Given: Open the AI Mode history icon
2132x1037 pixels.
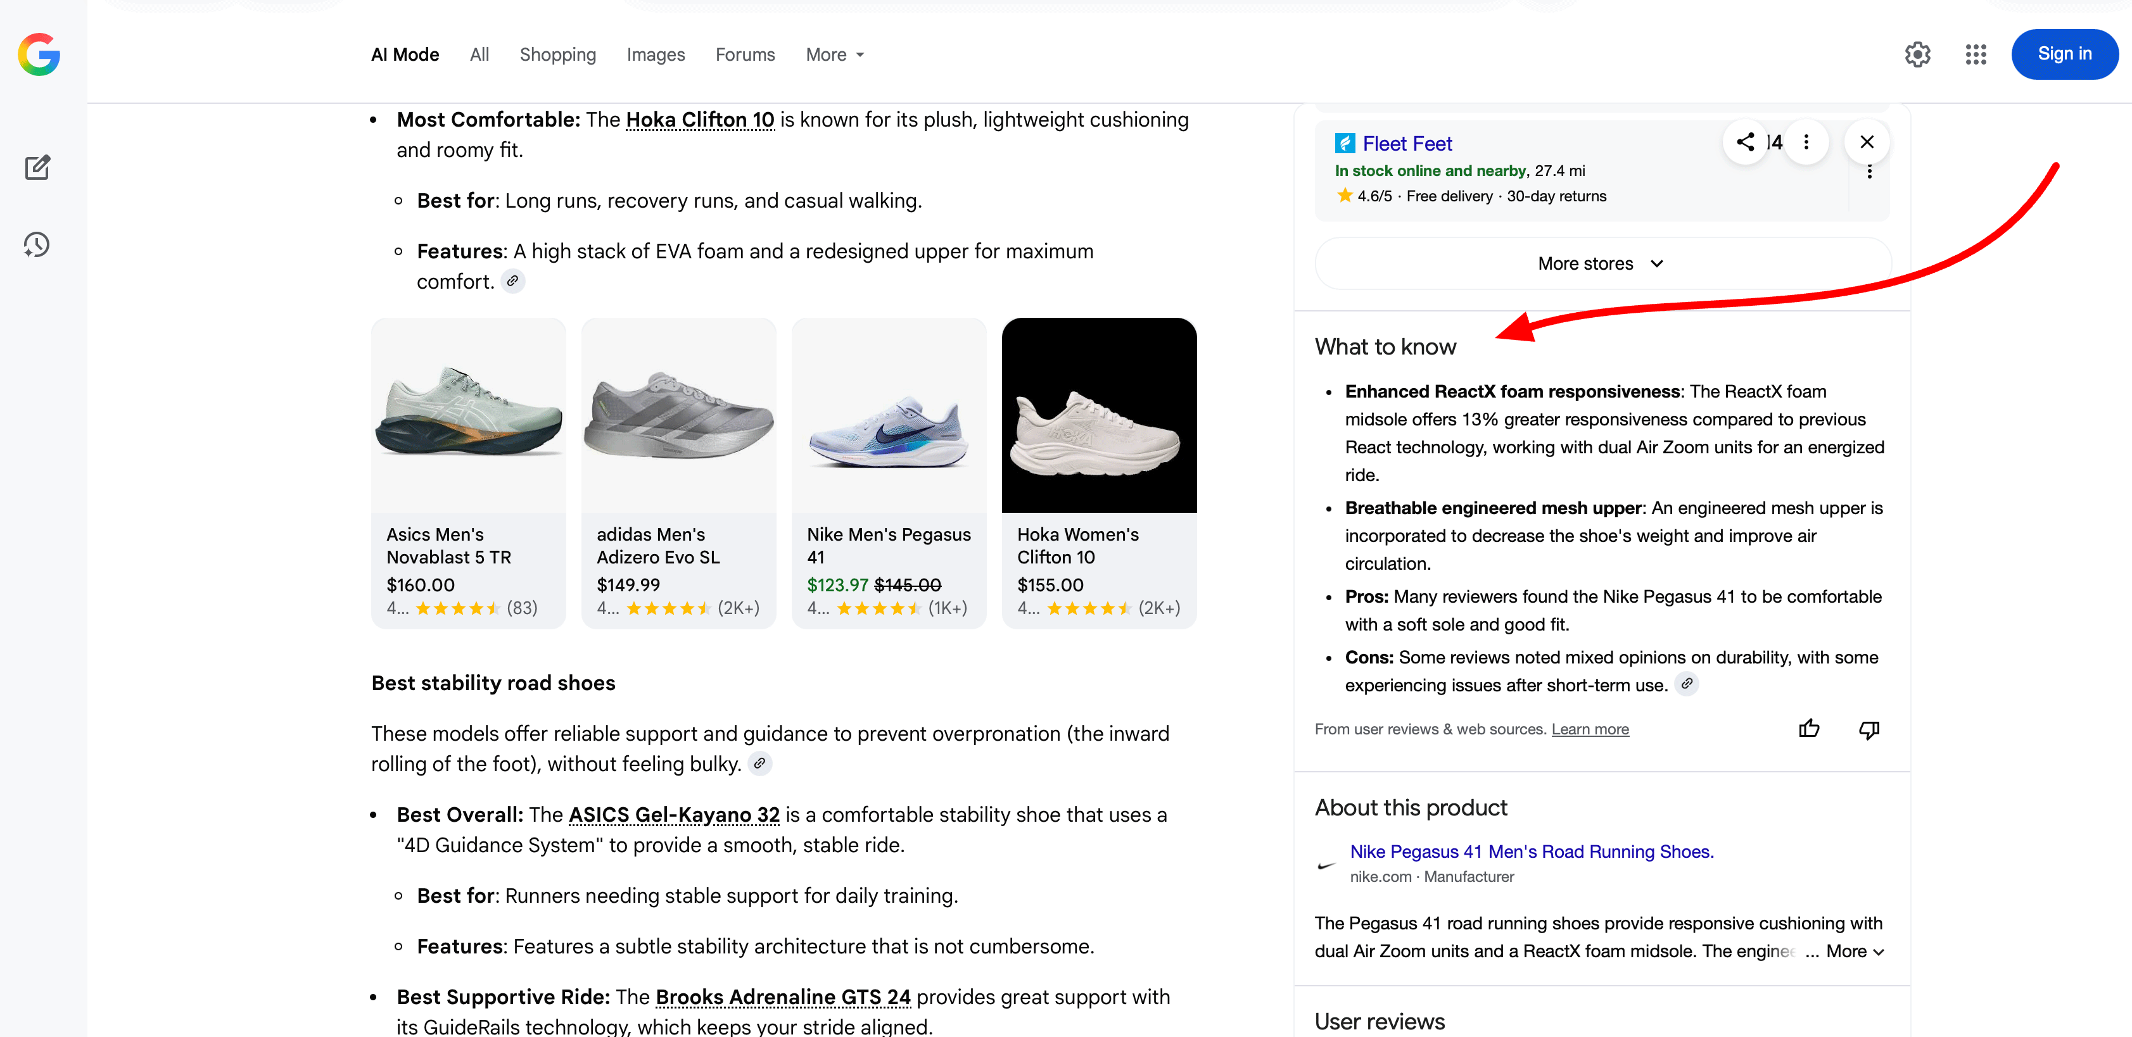Looking at the screenshot, I should [x=37, y=245].
